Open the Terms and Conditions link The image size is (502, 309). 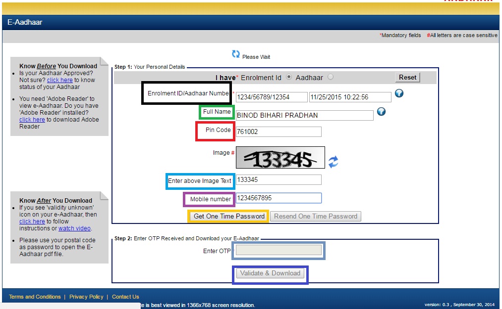34,297
